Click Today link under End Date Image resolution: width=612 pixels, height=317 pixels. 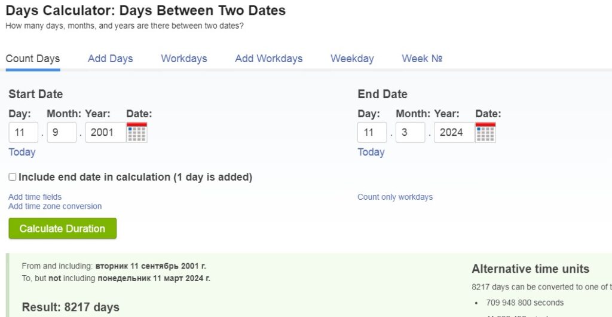click(x=371, y=153)
